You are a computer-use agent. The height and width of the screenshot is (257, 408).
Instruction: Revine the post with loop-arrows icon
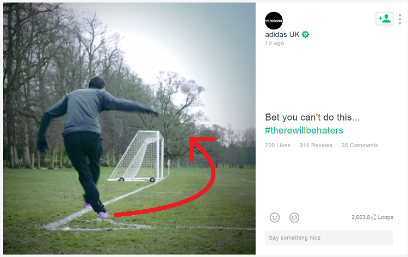pos(294,217)
